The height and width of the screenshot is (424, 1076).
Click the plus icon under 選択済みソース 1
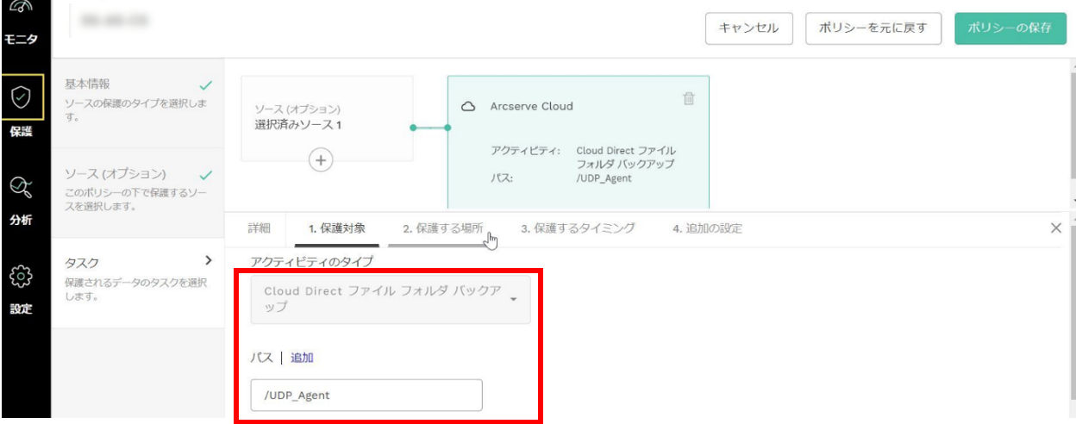(321, 160)
